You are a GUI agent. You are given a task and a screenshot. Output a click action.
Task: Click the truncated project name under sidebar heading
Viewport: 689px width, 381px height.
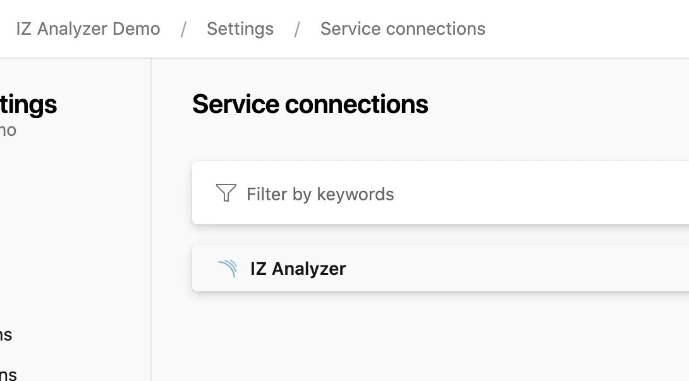(8, 131)
